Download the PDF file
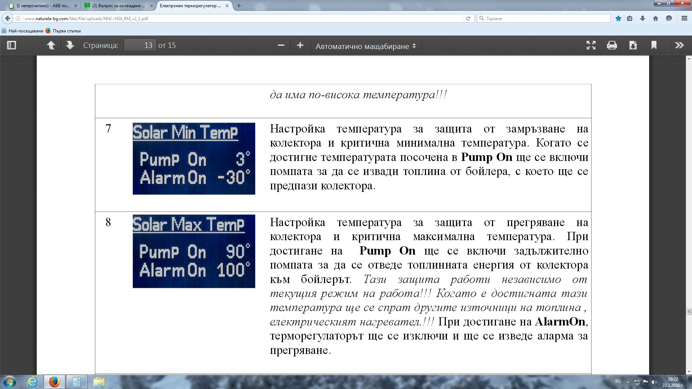This screenshot has height=389, width=692. [633, 45]
